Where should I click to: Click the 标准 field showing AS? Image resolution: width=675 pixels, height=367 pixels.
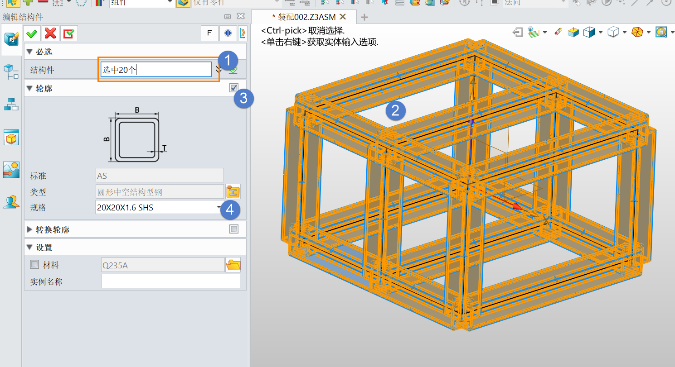coord(160,176)
